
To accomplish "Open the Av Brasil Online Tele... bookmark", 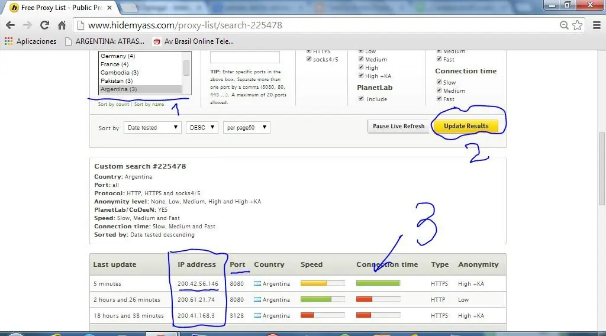I will click(194, 41).
